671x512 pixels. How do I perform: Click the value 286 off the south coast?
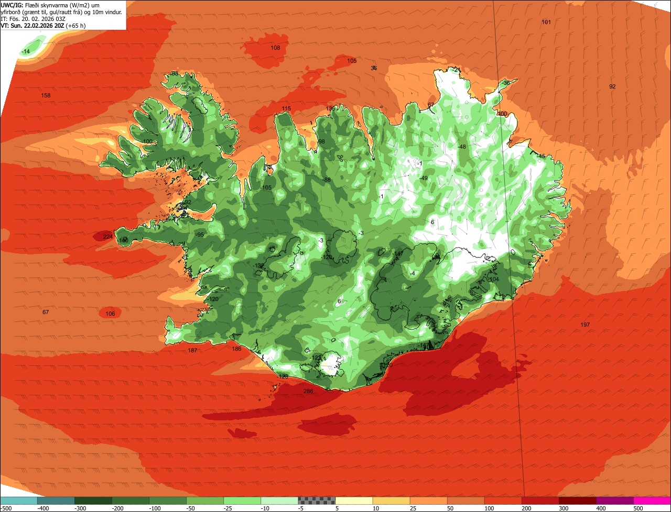pyautogui.click(x=308, y=391)
